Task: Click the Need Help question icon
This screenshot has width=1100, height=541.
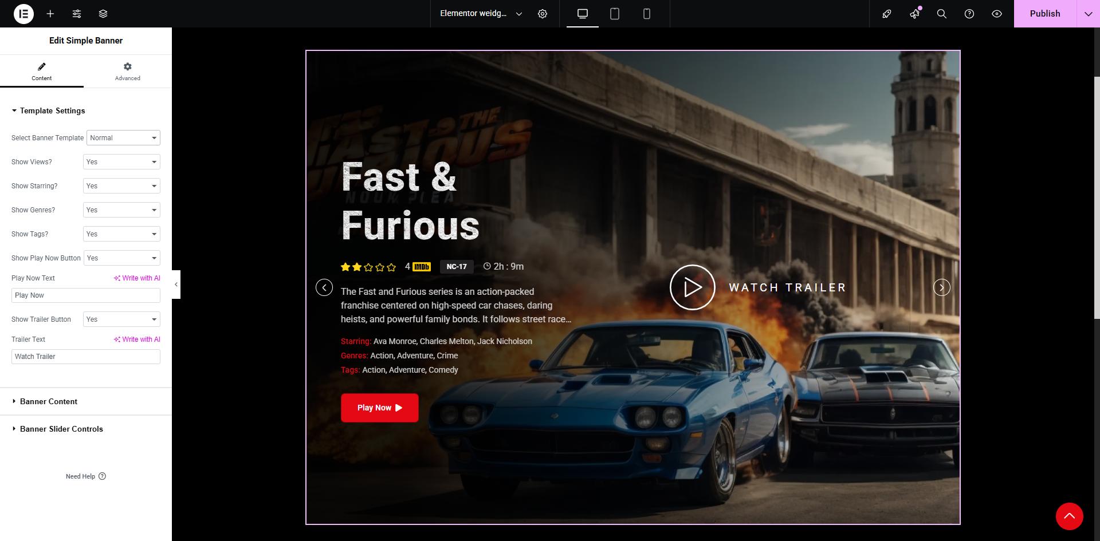Action: click(x=102, y=476)
